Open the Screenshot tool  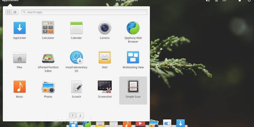coord(105,87)
